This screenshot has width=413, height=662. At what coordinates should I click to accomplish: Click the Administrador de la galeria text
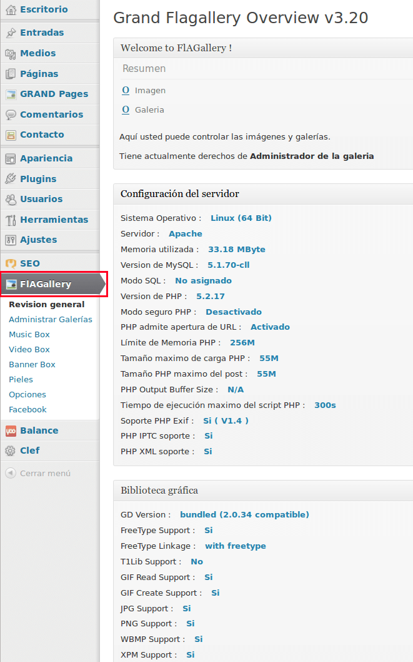tap(312, 156)
